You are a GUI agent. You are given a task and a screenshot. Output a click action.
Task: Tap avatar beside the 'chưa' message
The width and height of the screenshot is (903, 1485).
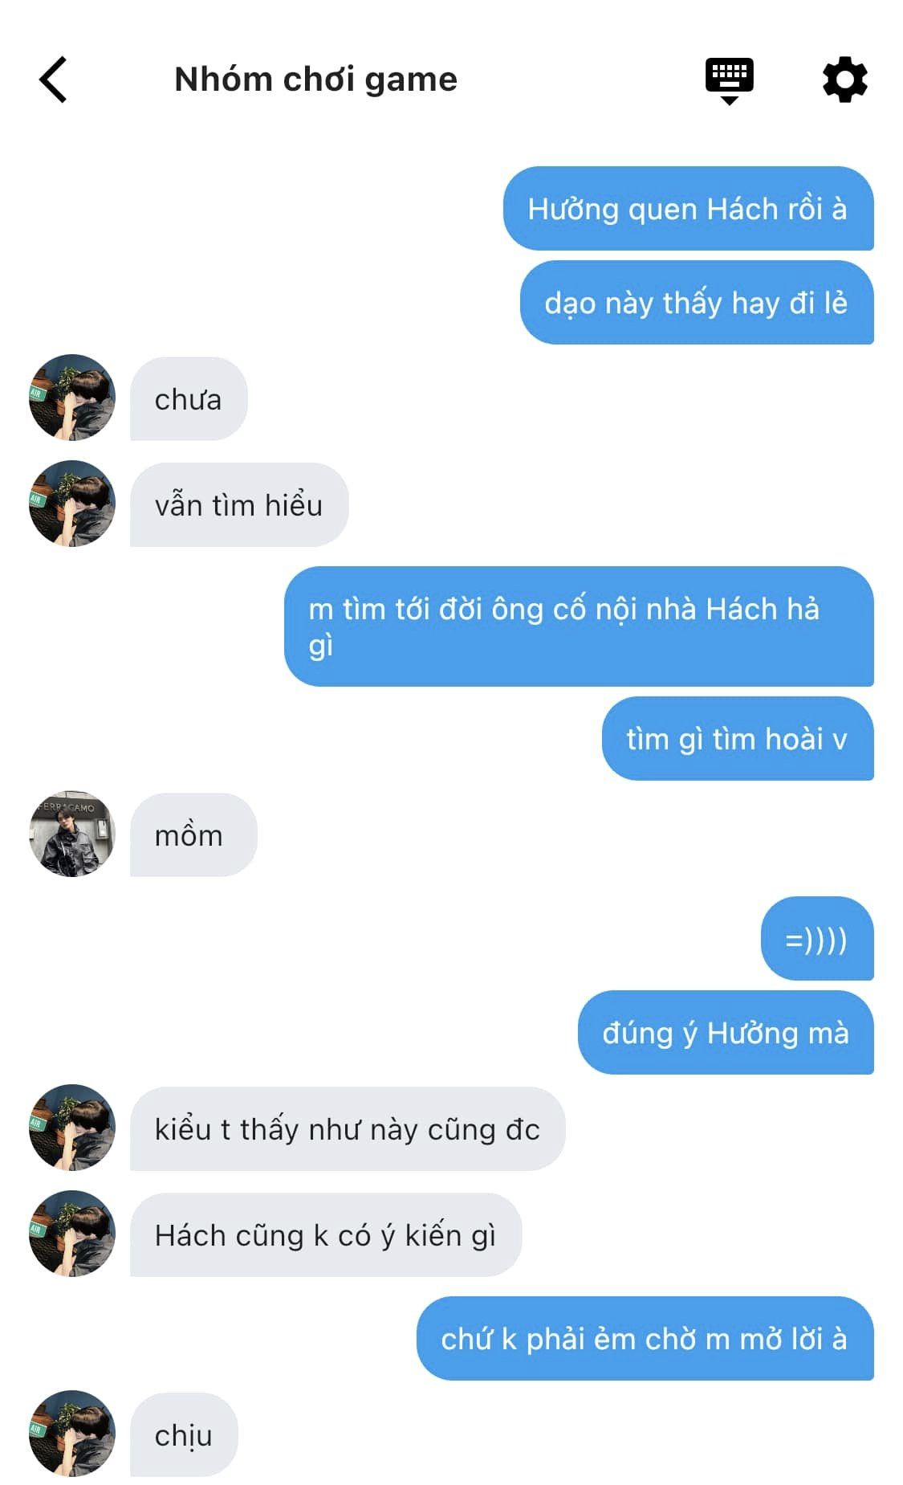pos(72,398)
